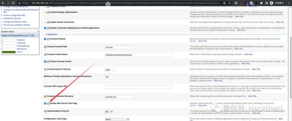Uncheck the Protect Console Cookie checkbox
This screenshot has height=121, width=292.
[45, 61]
